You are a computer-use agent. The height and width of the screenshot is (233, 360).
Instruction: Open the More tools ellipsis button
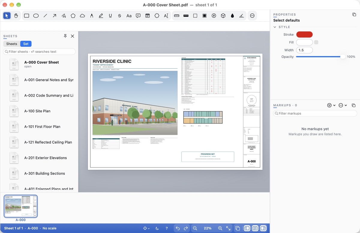pos(252,16)
